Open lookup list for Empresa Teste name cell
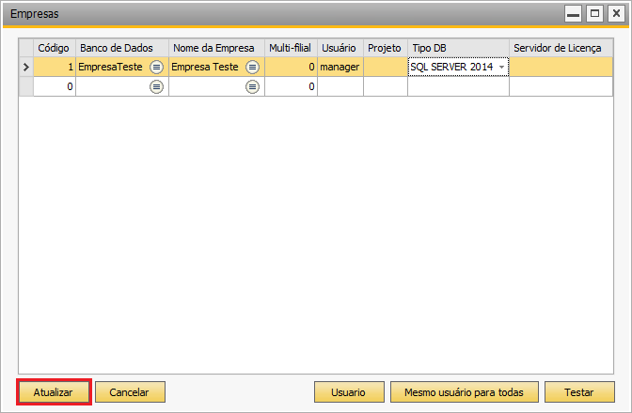Screen dimensions: 632x413 tap(252, 68)
